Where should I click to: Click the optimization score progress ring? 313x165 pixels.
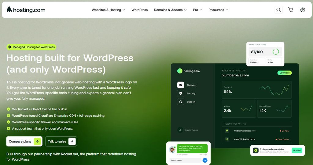(276, 52)
